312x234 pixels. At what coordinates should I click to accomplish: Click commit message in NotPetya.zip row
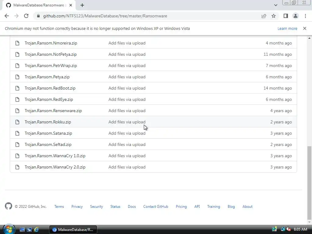(127, 54)
